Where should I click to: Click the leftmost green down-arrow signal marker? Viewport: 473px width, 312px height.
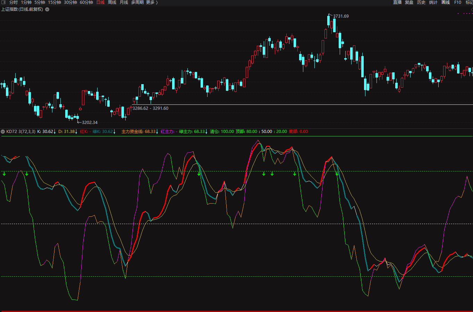[x=4, y=173]
